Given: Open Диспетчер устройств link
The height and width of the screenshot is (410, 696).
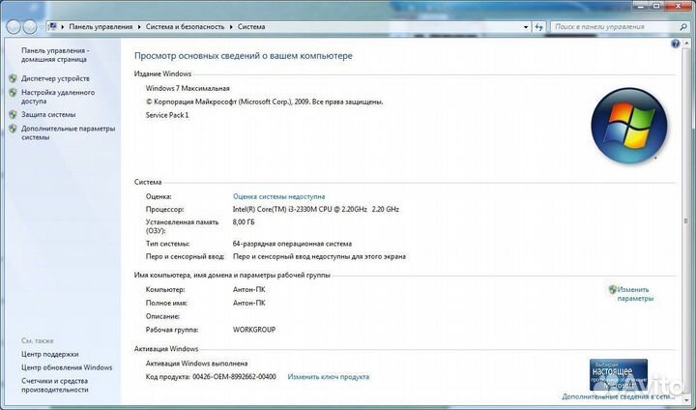Looking at the screenshot, I should pos(55,78).
